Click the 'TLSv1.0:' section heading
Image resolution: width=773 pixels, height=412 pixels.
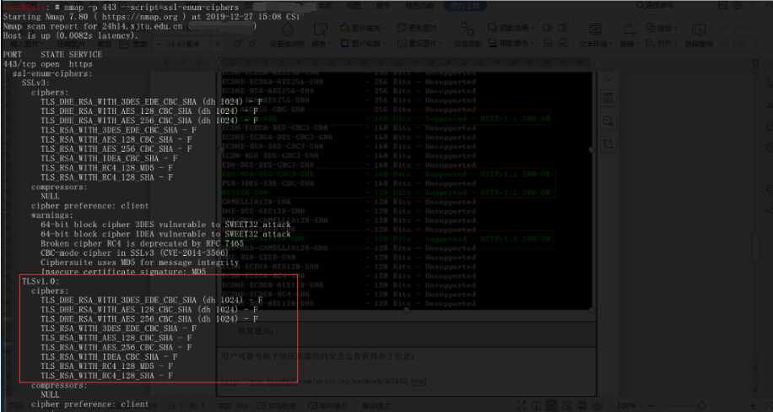pos(41,281)
